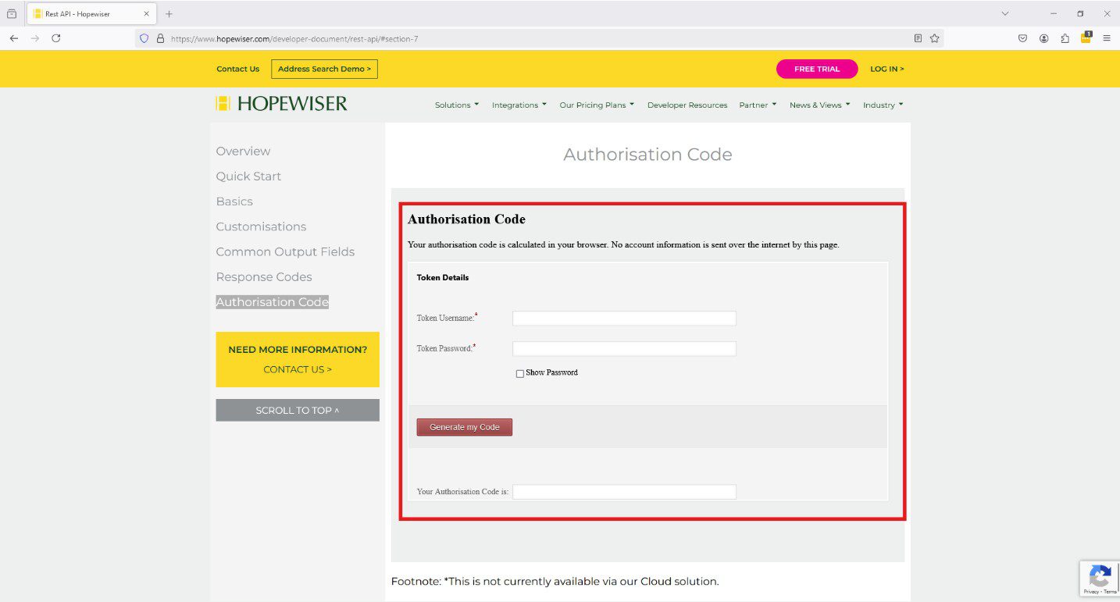The width and height of the screenshot is (1120, 602).
Task: Expand Our Pricing Plans menu
Action: [597, 105]
